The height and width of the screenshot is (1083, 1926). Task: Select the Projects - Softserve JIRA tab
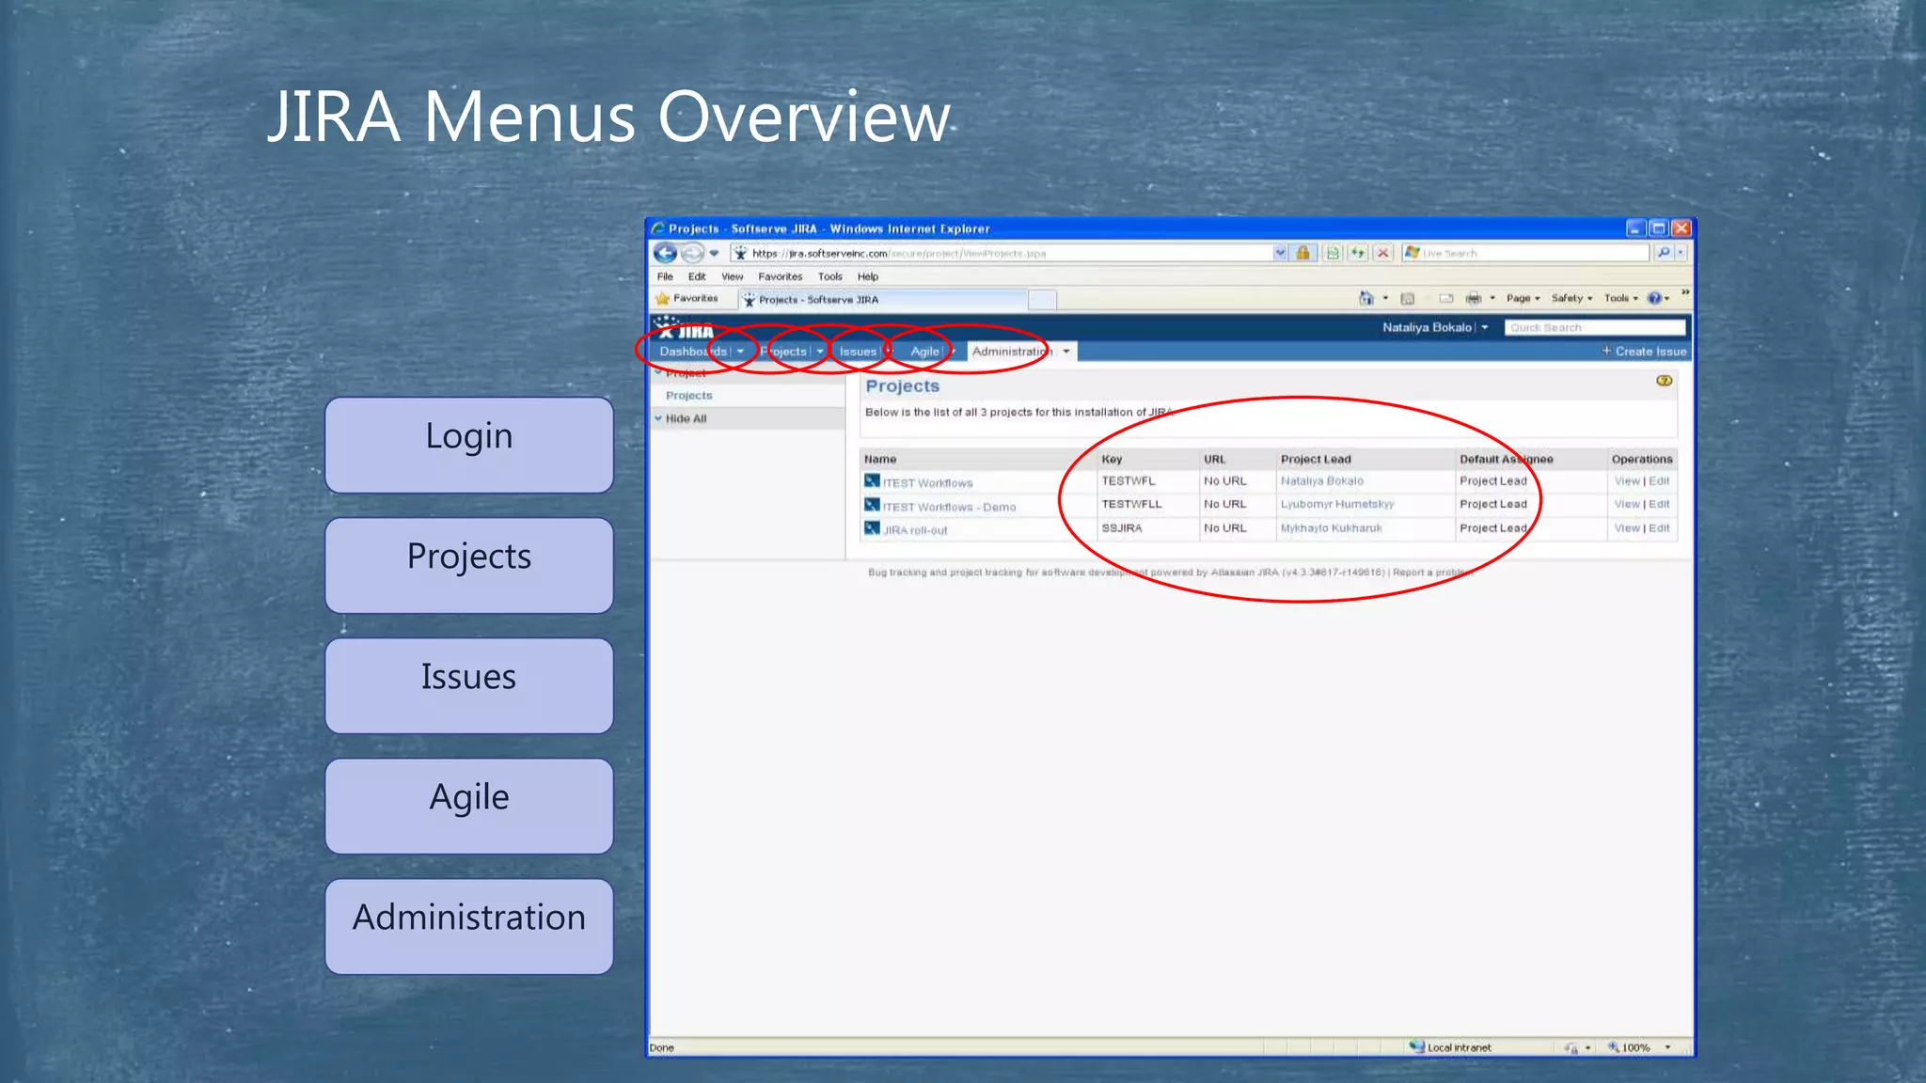(882, 300)
